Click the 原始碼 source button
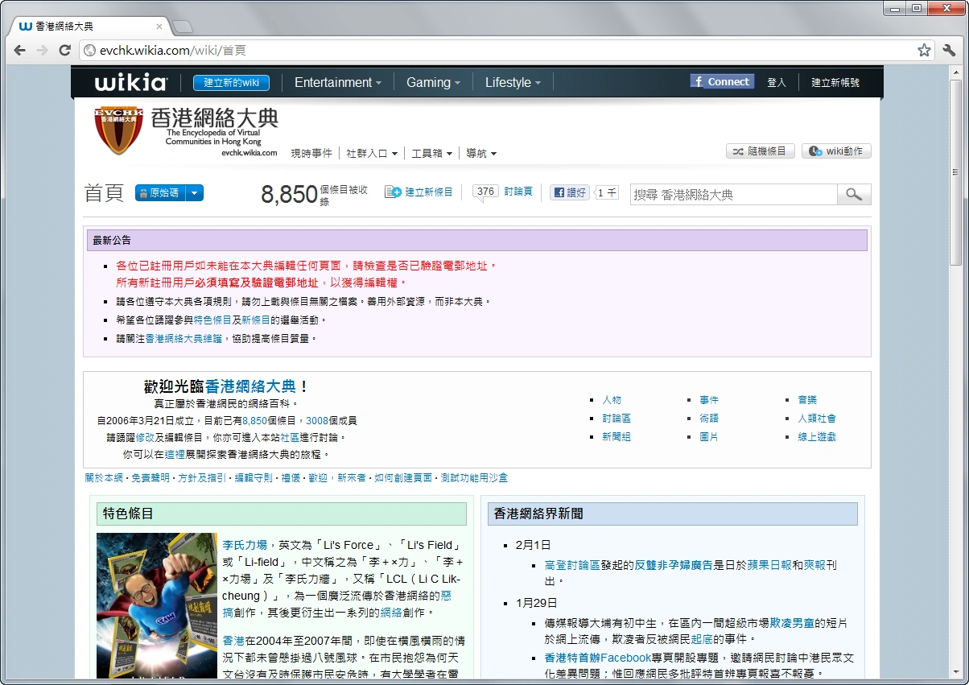Screen dimensions: 969x685 pyautogui.click(x=160, y=193)
